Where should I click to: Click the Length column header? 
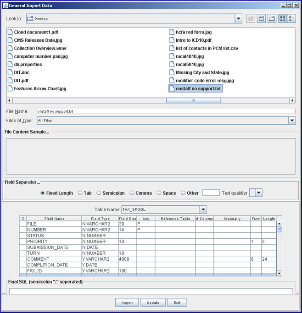[x=269, y=219]
